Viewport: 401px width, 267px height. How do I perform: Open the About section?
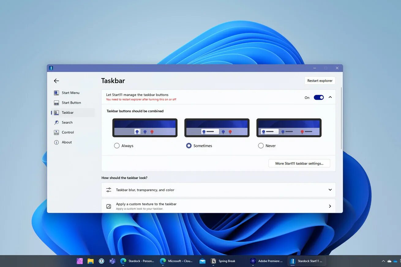pyautogui.click(x=67, y=142)
